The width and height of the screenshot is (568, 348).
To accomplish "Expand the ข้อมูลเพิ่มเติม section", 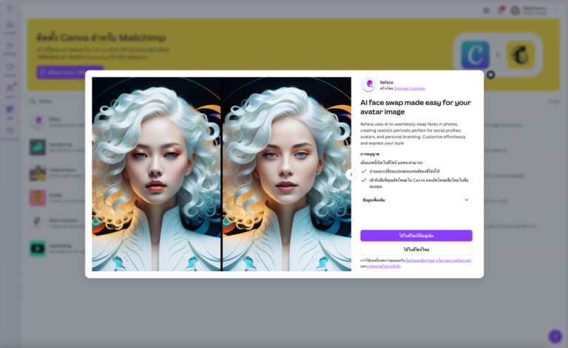I will [x=416, y=200].
